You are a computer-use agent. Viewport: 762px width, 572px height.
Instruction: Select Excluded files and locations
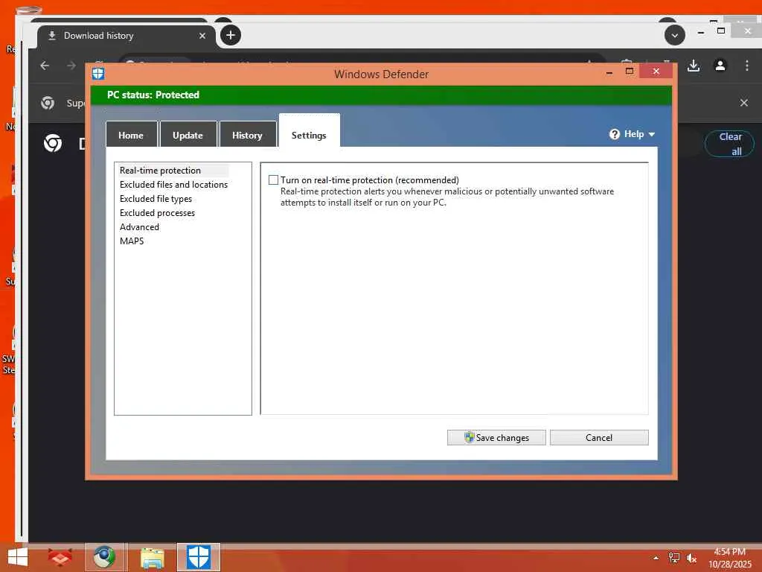point(173,185)
